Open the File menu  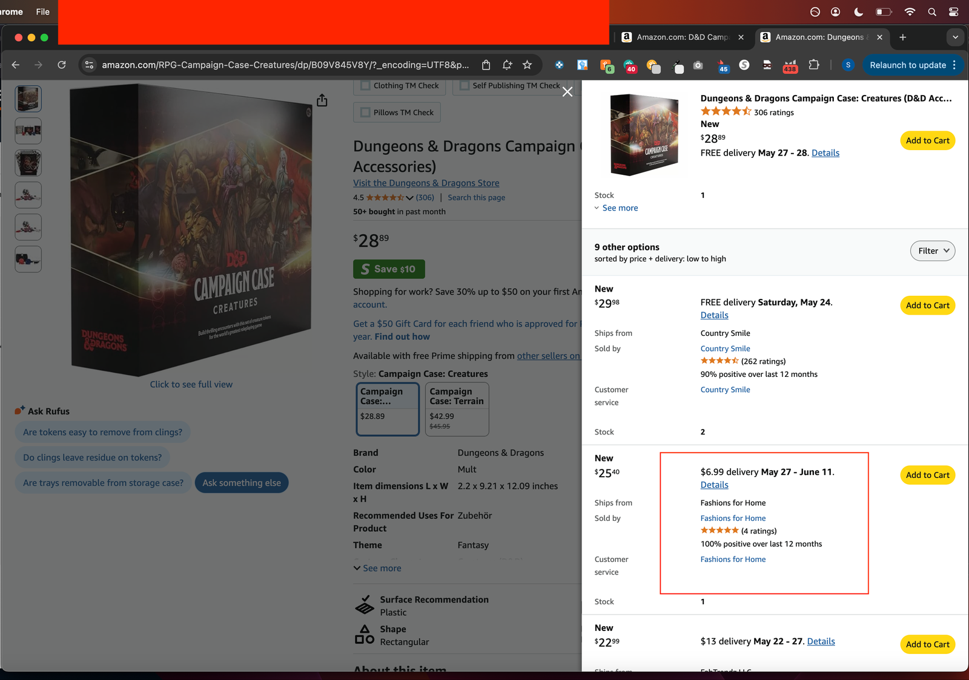(x=43, y=11)
